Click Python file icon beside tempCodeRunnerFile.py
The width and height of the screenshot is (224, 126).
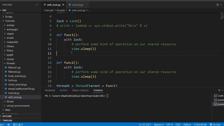[x=6, y=89]
